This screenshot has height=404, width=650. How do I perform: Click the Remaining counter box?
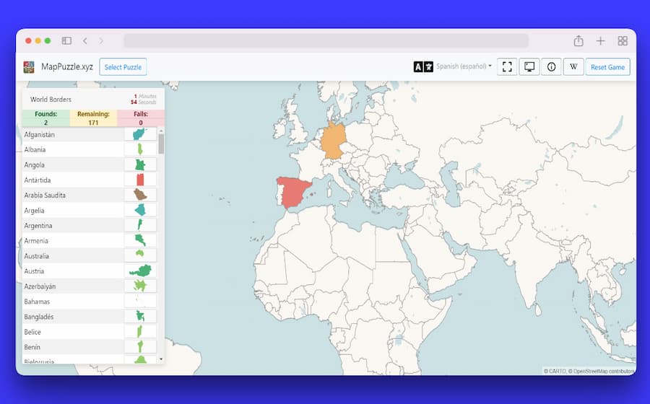pyautogui.click(x=93, y=118)
